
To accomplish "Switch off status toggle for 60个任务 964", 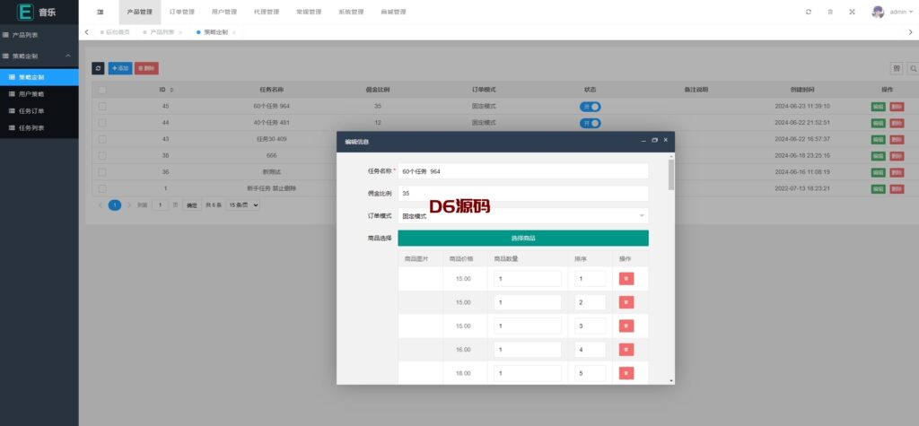I will [x=591, y=107].
